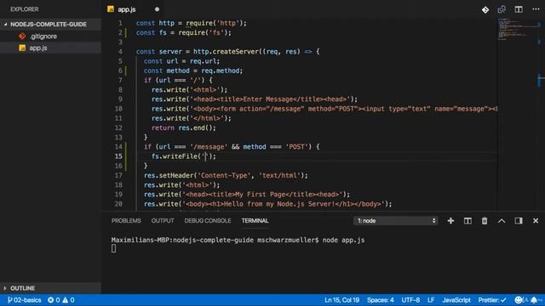Close the terminal panel with X
545x306 pixels.
(536, 221)
